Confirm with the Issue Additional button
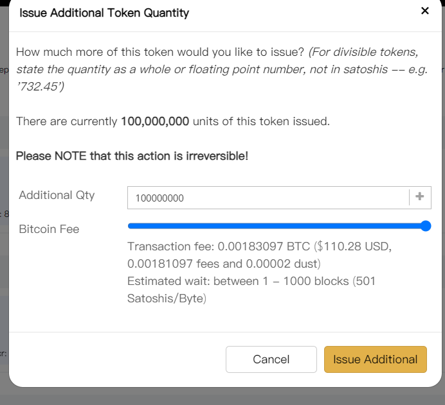 point(375,359)
